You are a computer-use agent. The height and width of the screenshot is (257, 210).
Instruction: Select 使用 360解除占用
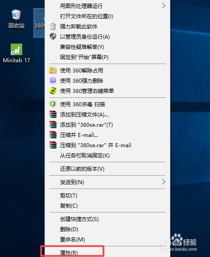pyautogui.click(x=108, y=70)
